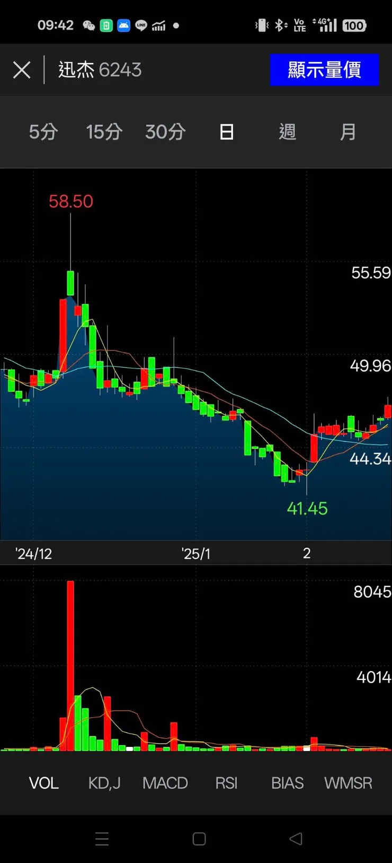Switch to the 15分 timeframe
The width and height of the screenshot is (392, 863).
(104, 132)
